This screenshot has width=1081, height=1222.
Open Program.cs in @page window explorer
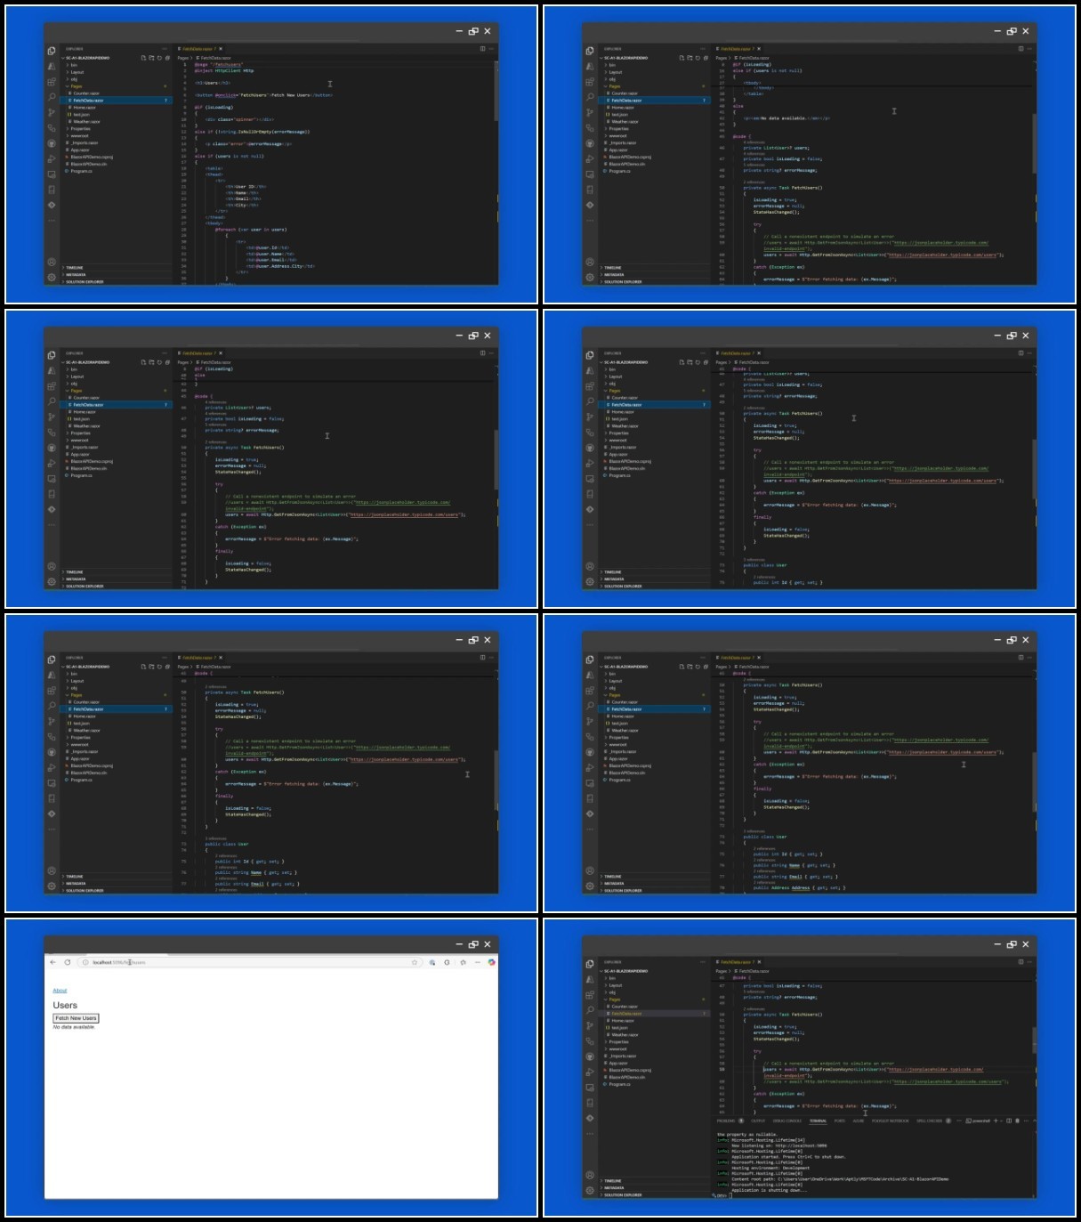click(x=116, y=171)
